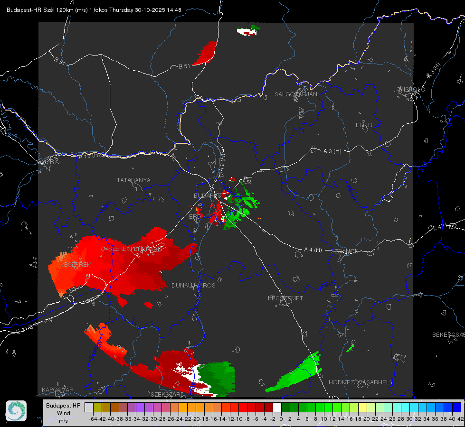
Task: Click the KAPOSVÁR city label
Action: tap(57, 390)
